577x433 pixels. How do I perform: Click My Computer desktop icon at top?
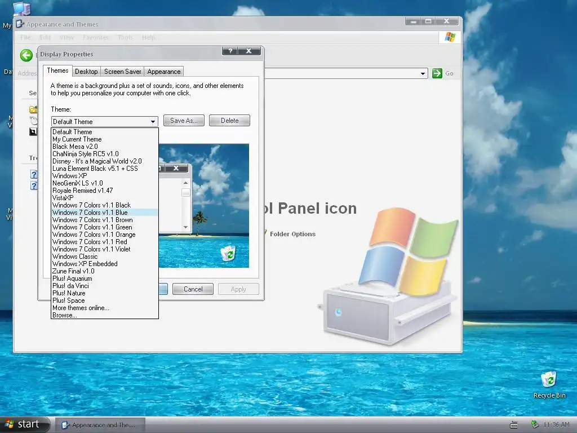(21, 8)
